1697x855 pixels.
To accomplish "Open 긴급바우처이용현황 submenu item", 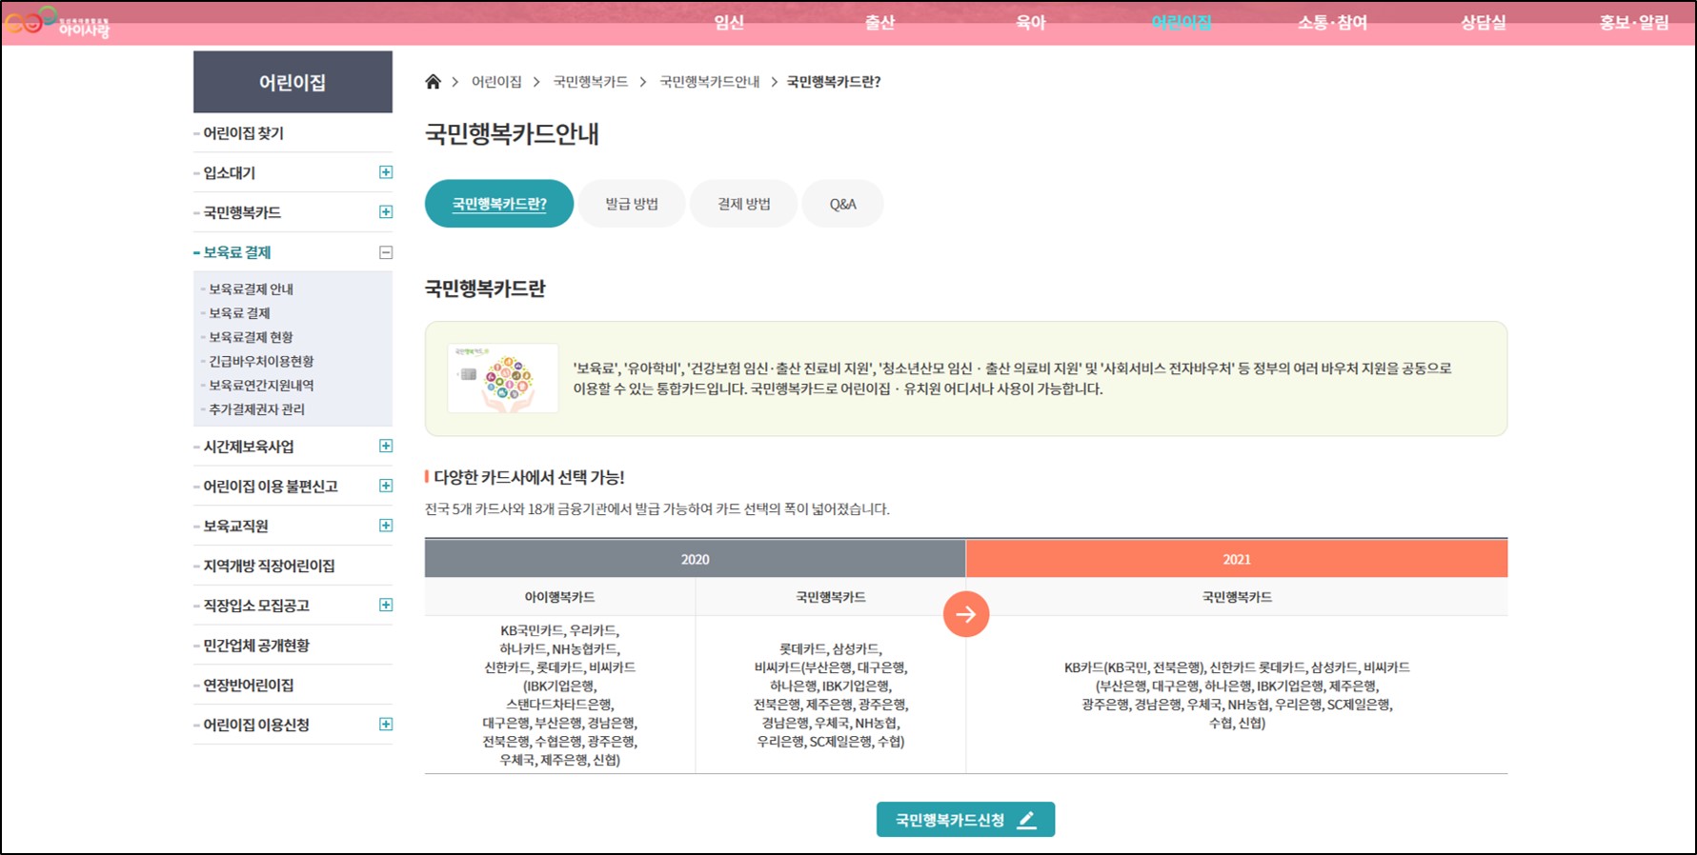I will pos(261,361).
